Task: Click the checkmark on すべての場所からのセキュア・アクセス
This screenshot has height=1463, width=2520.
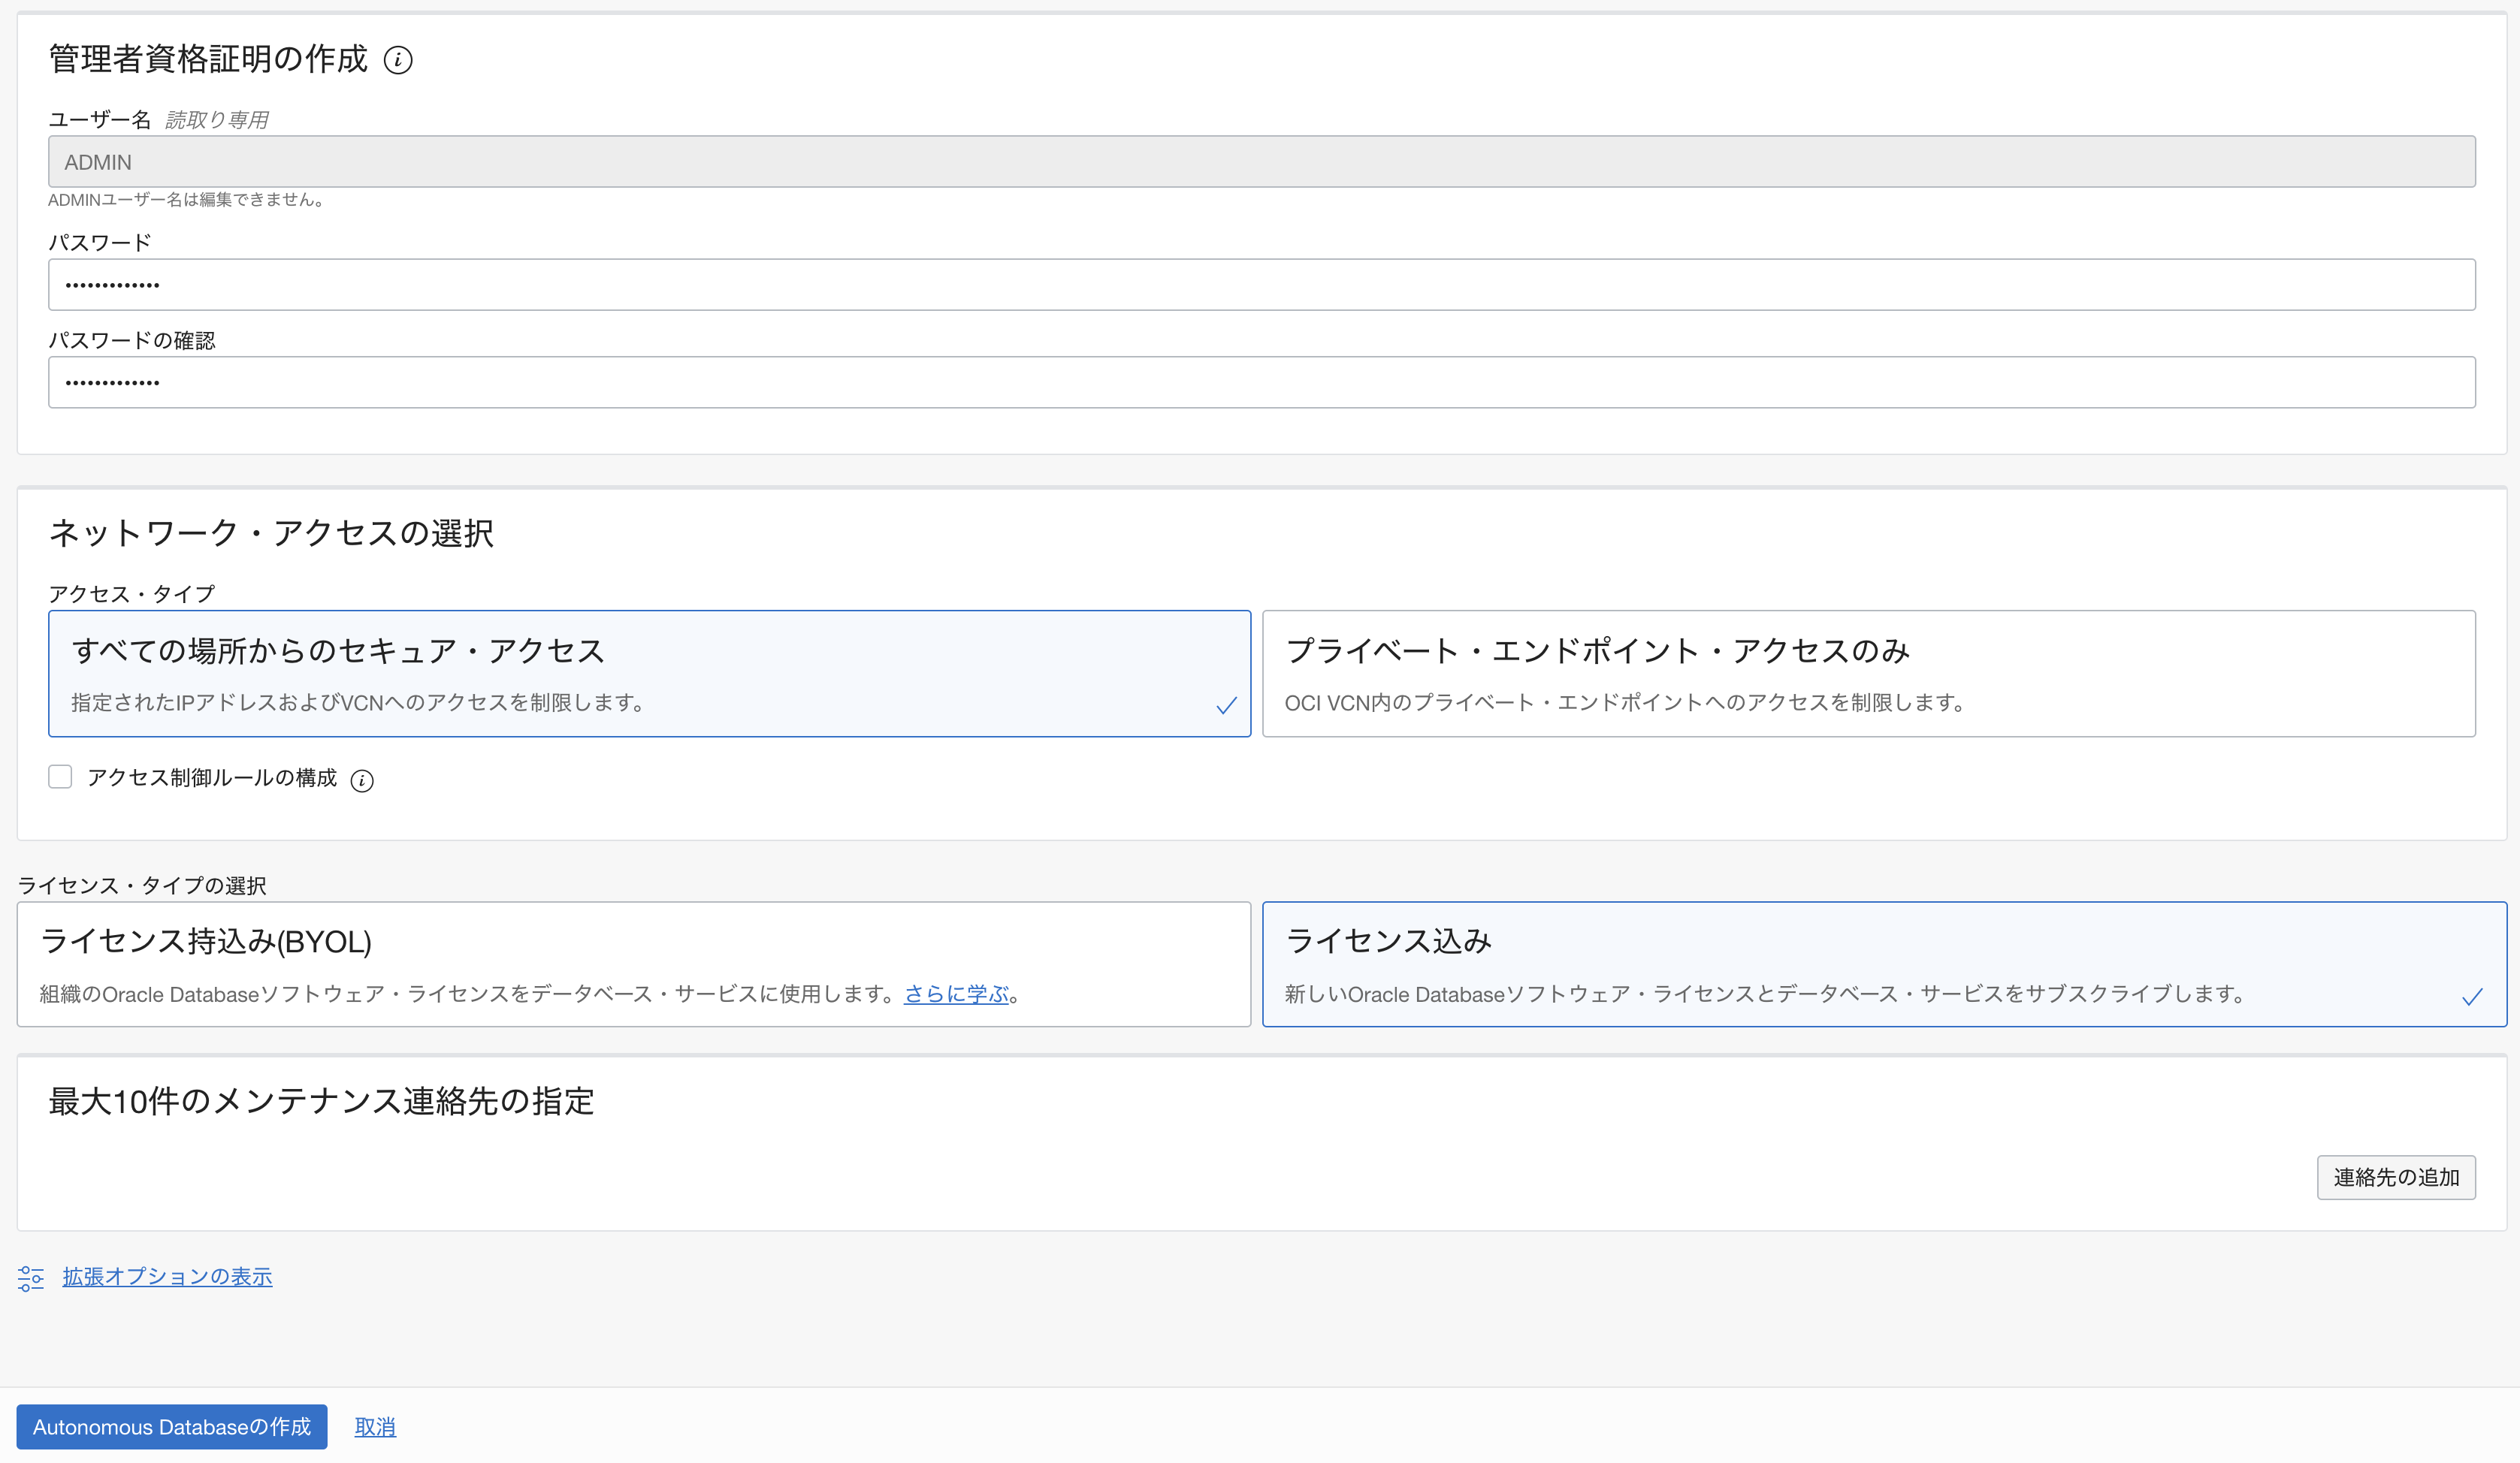Action: 1226,704
